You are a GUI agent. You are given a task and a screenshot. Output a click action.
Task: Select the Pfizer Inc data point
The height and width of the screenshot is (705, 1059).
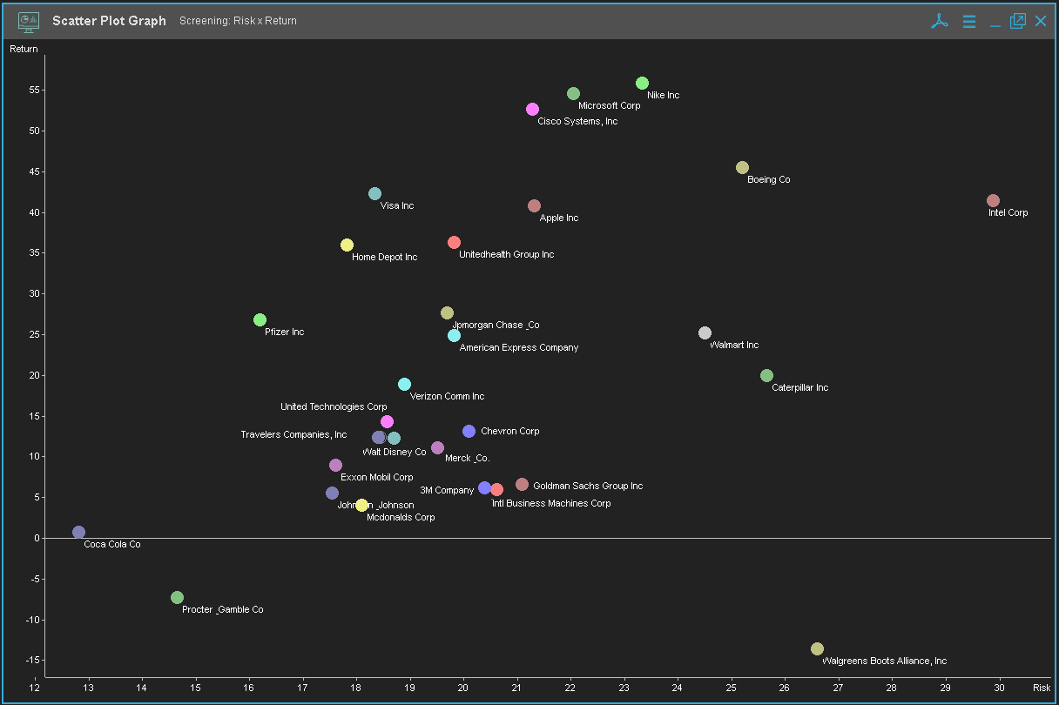260,319
